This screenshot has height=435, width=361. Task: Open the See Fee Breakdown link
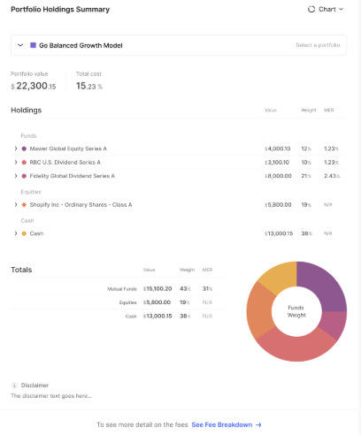(222, 424)
